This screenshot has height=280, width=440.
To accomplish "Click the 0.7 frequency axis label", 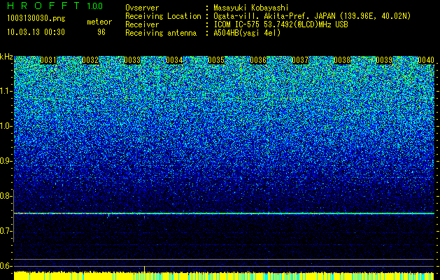I will 6,231.
